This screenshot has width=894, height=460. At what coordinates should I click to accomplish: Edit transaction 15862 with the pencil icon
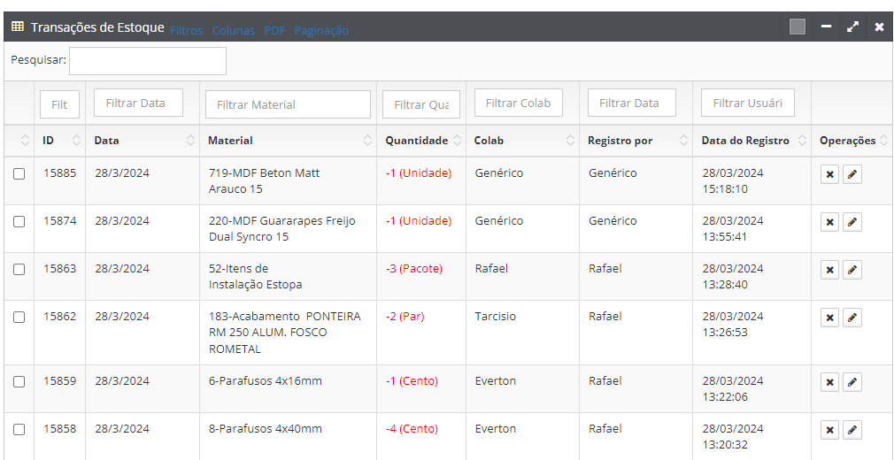coord(852,318)
